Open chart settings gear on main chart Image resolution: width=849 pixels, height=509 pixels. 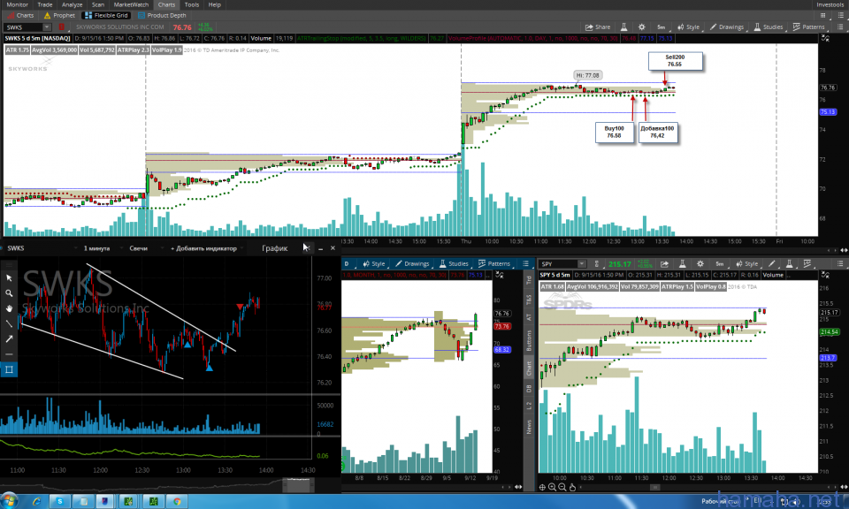642,27
